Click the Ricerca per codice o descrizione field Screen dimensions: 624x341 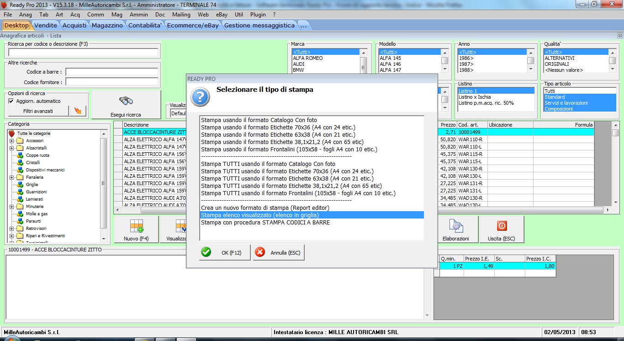[x=83, y=53]
